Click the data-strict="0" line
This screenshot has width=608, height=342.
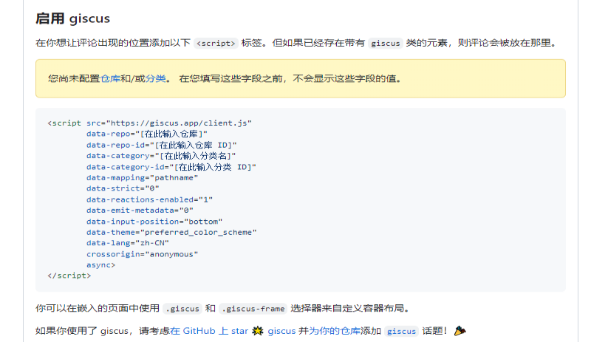[x=123, y=188]
